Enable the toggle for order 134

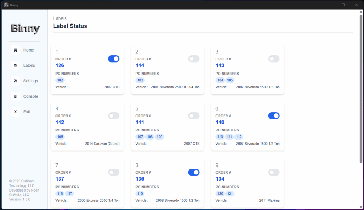(x=274, y=172)
